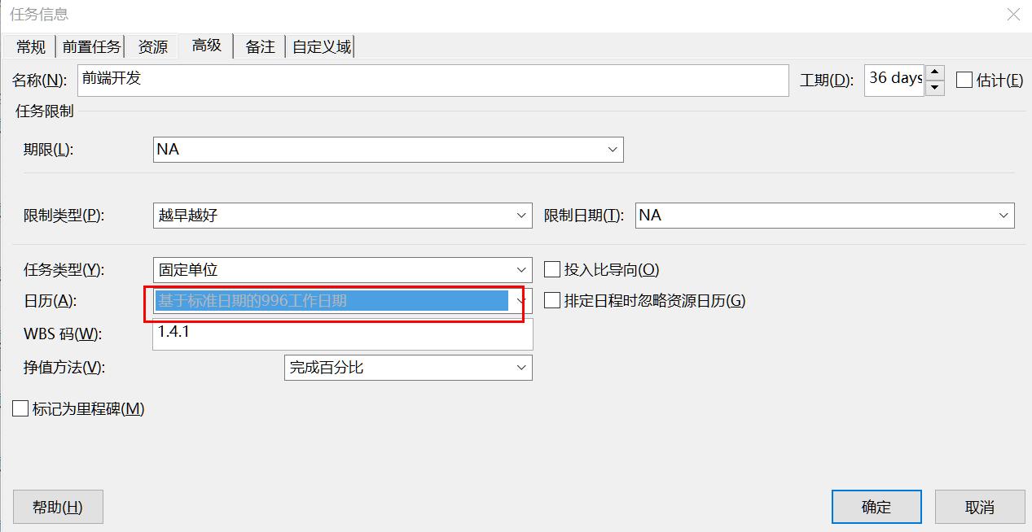Switch to the 常规 tab
Image resolution: width=1032 pixels, height=532 pixels.
tap(29, 46)
